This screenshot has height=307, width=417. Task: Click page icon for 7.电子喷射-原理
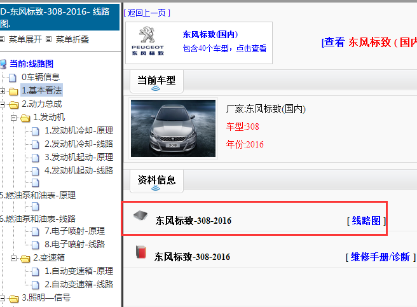[36, 231]
